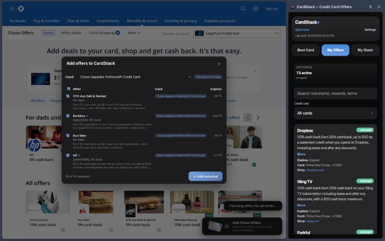
Task: Open the HP external link arrow in the dialog
Action: pos(79,156)
